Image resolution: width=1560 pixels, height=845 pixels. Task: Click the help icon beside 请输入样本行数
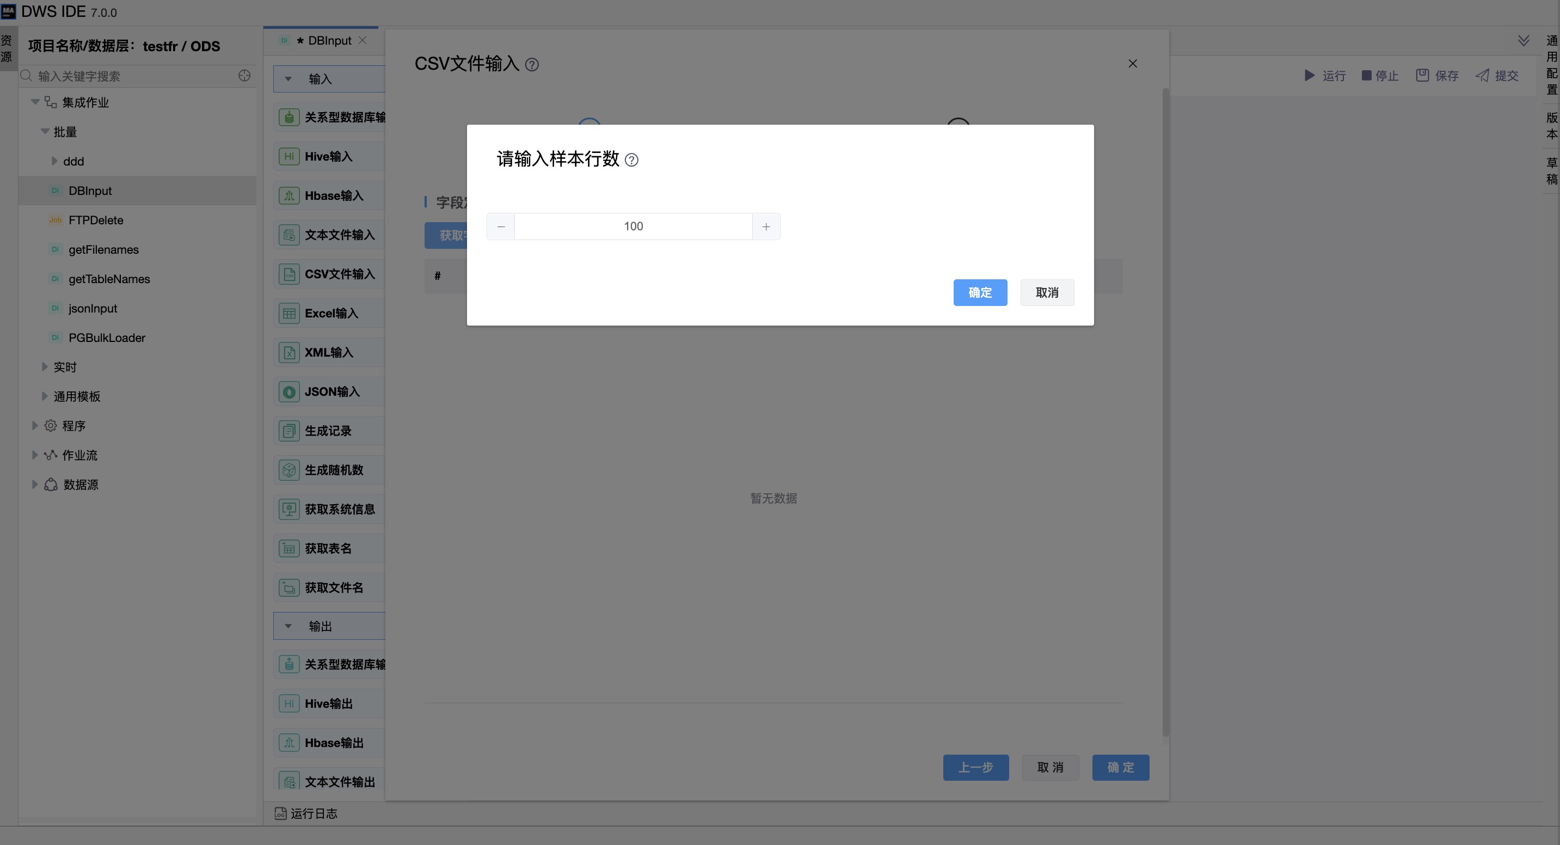click(x=631, y=160)
